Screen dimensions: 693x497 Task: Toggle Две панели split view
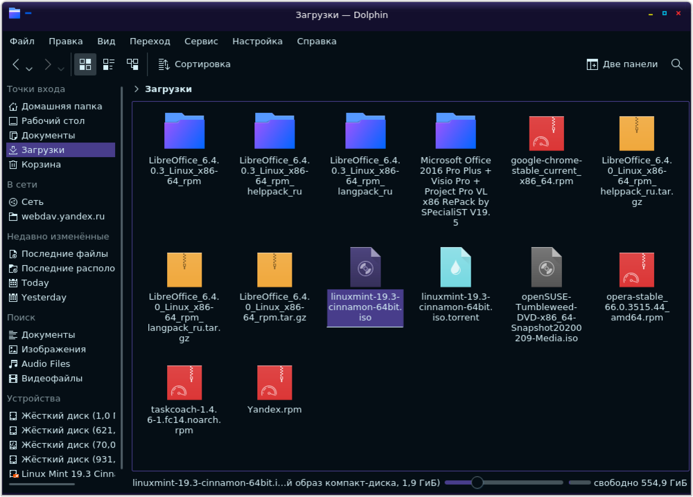[x=622, y=64]
